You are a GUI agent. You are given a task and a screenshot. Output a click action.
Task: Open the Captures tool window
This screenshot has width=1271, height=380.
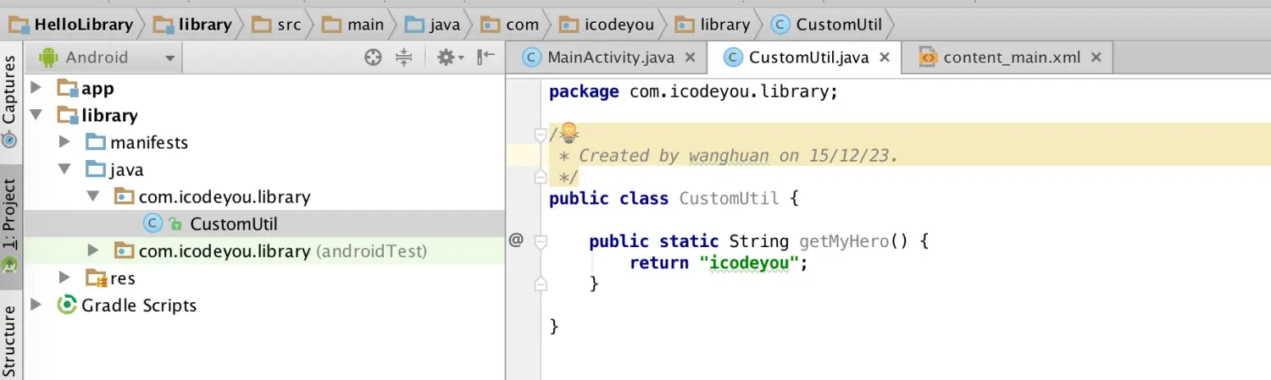point(10,101)
